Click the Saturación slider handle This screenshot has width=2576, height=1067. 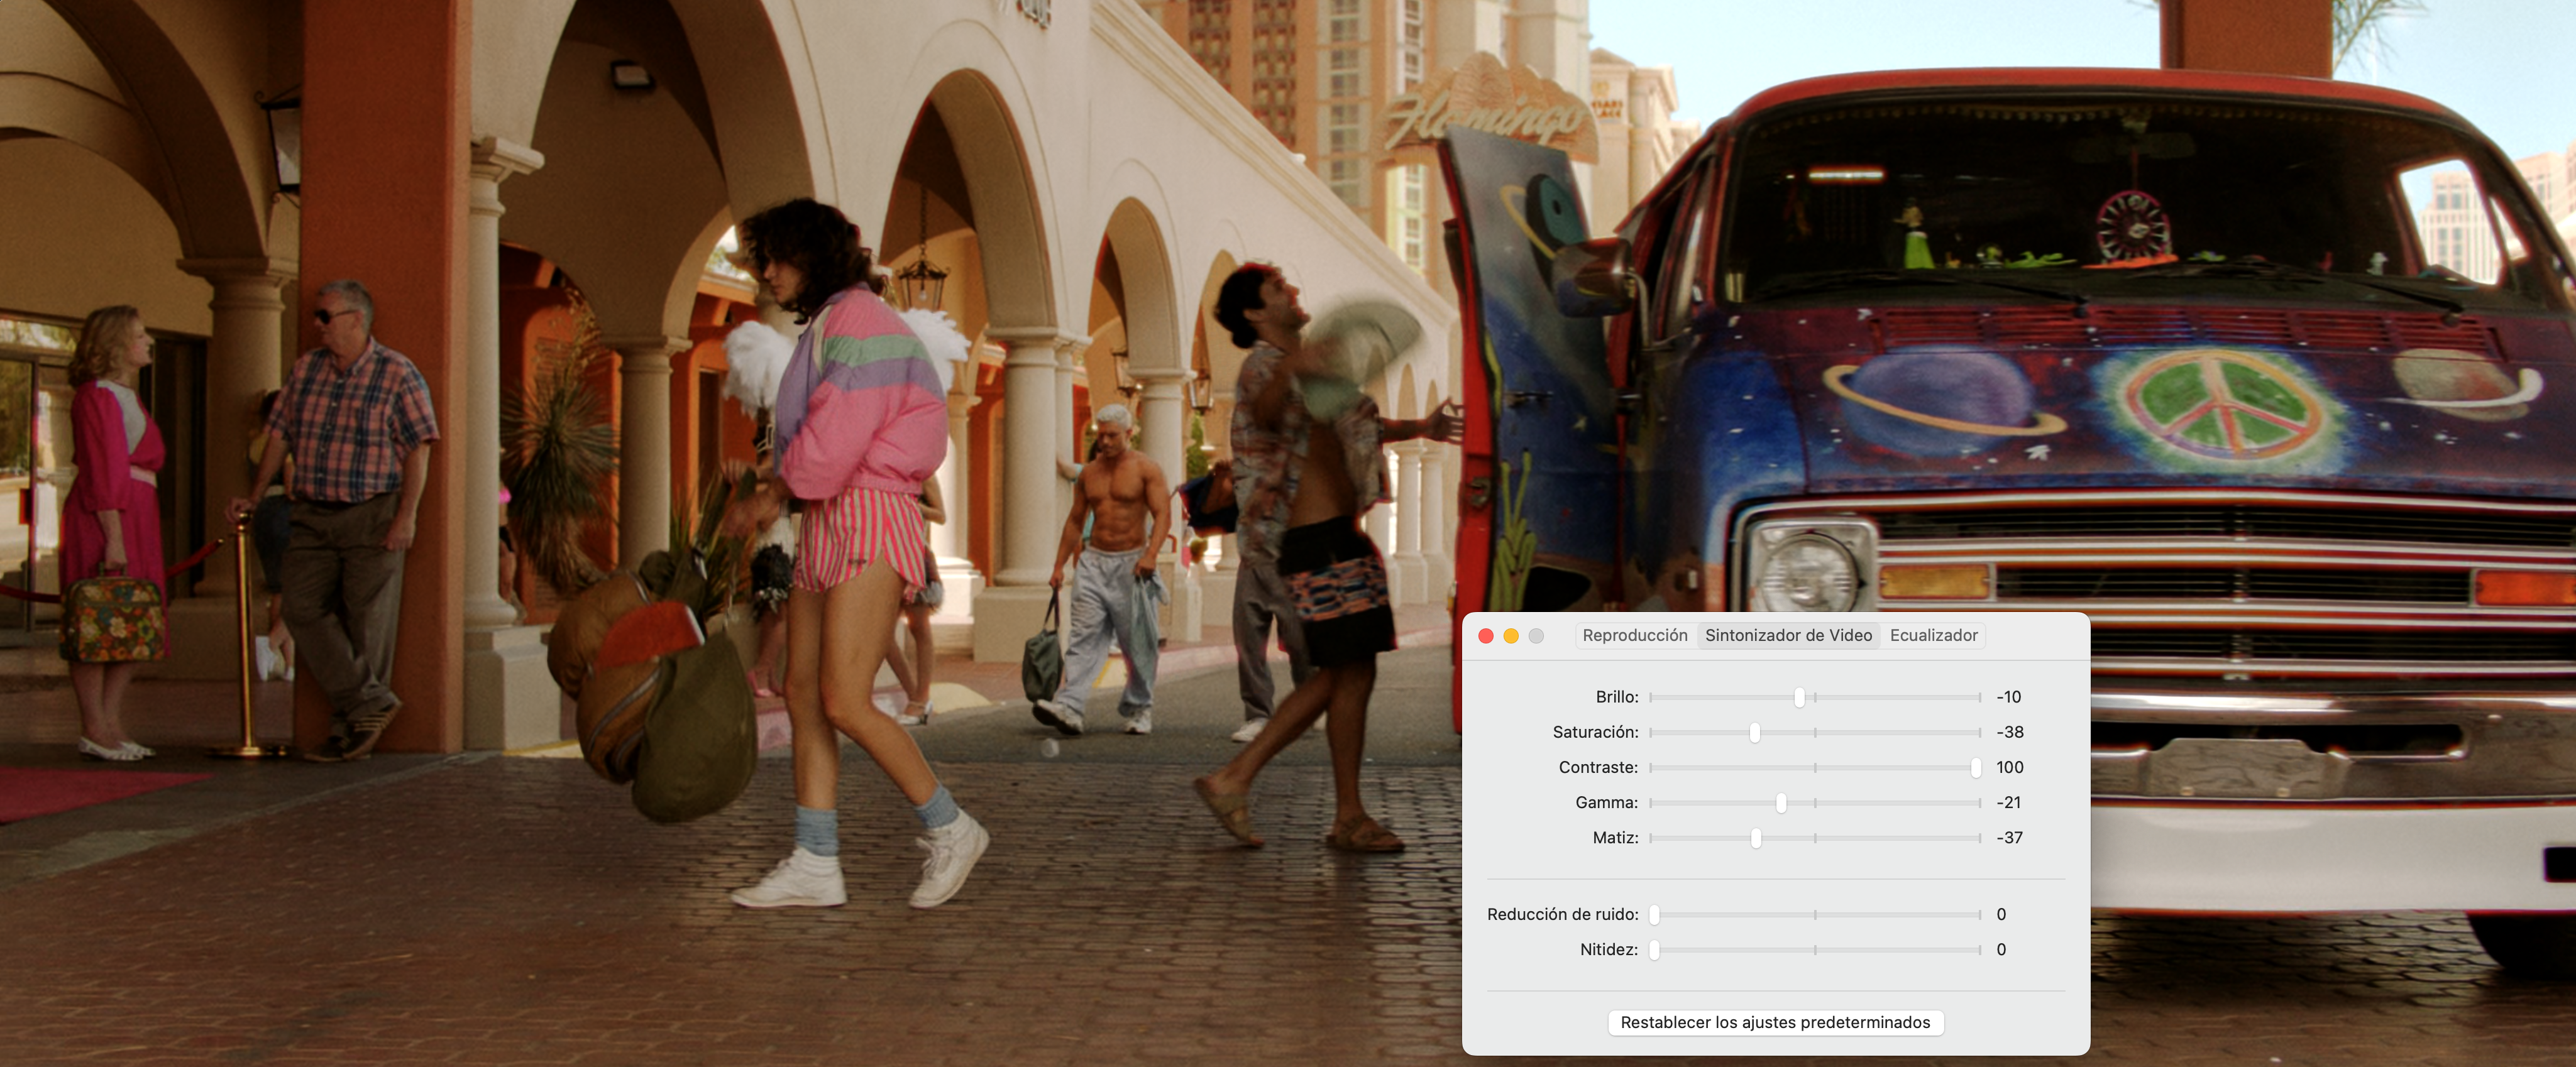coord(1754,732)
